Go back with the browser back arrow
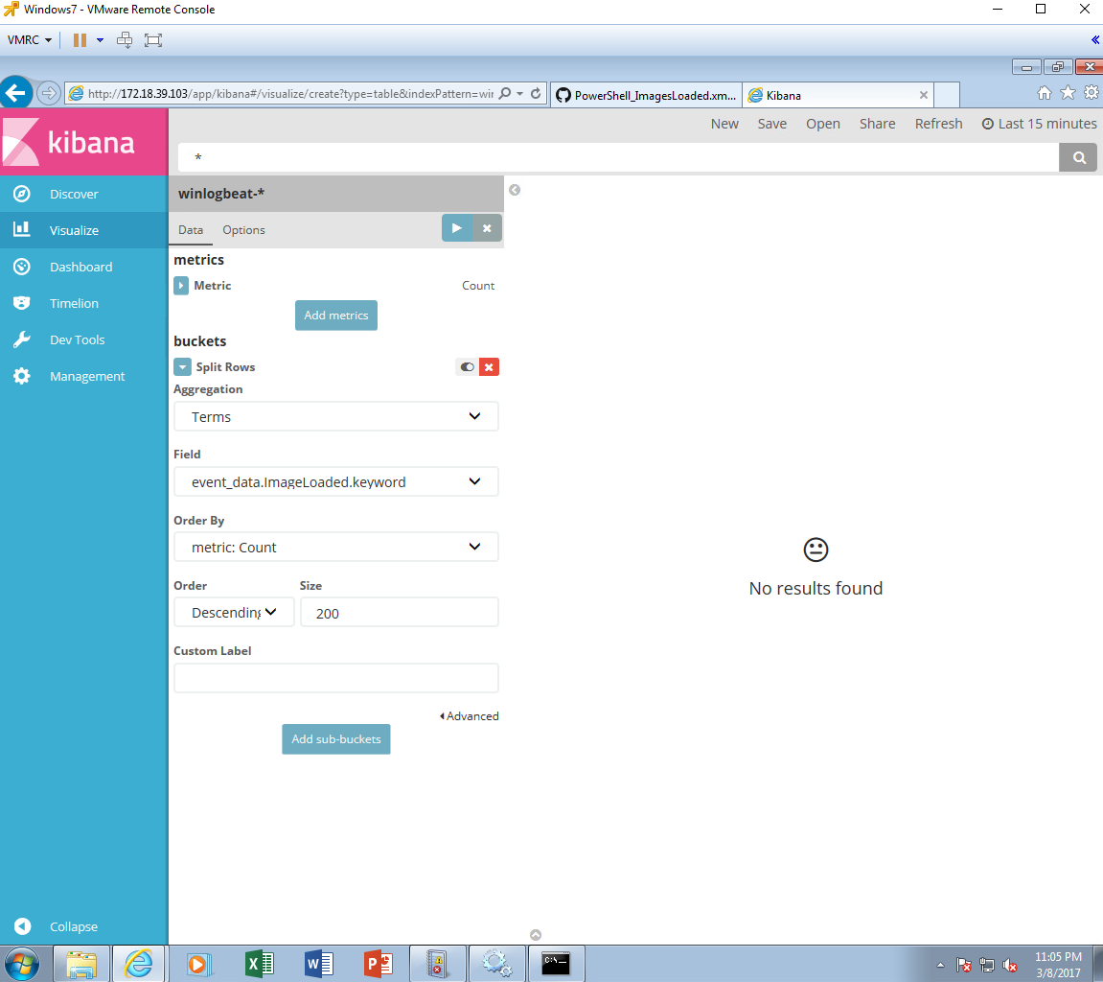Viewport: 1103px width, 982px height. pos(15,93)
